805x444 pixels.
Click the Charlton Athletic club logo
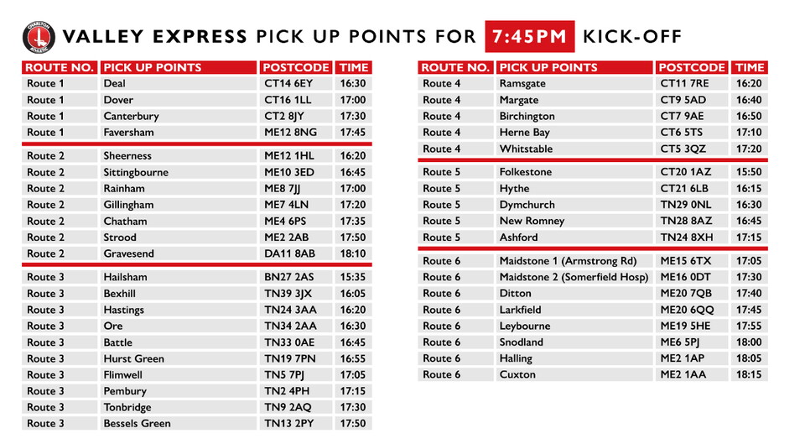38,37
